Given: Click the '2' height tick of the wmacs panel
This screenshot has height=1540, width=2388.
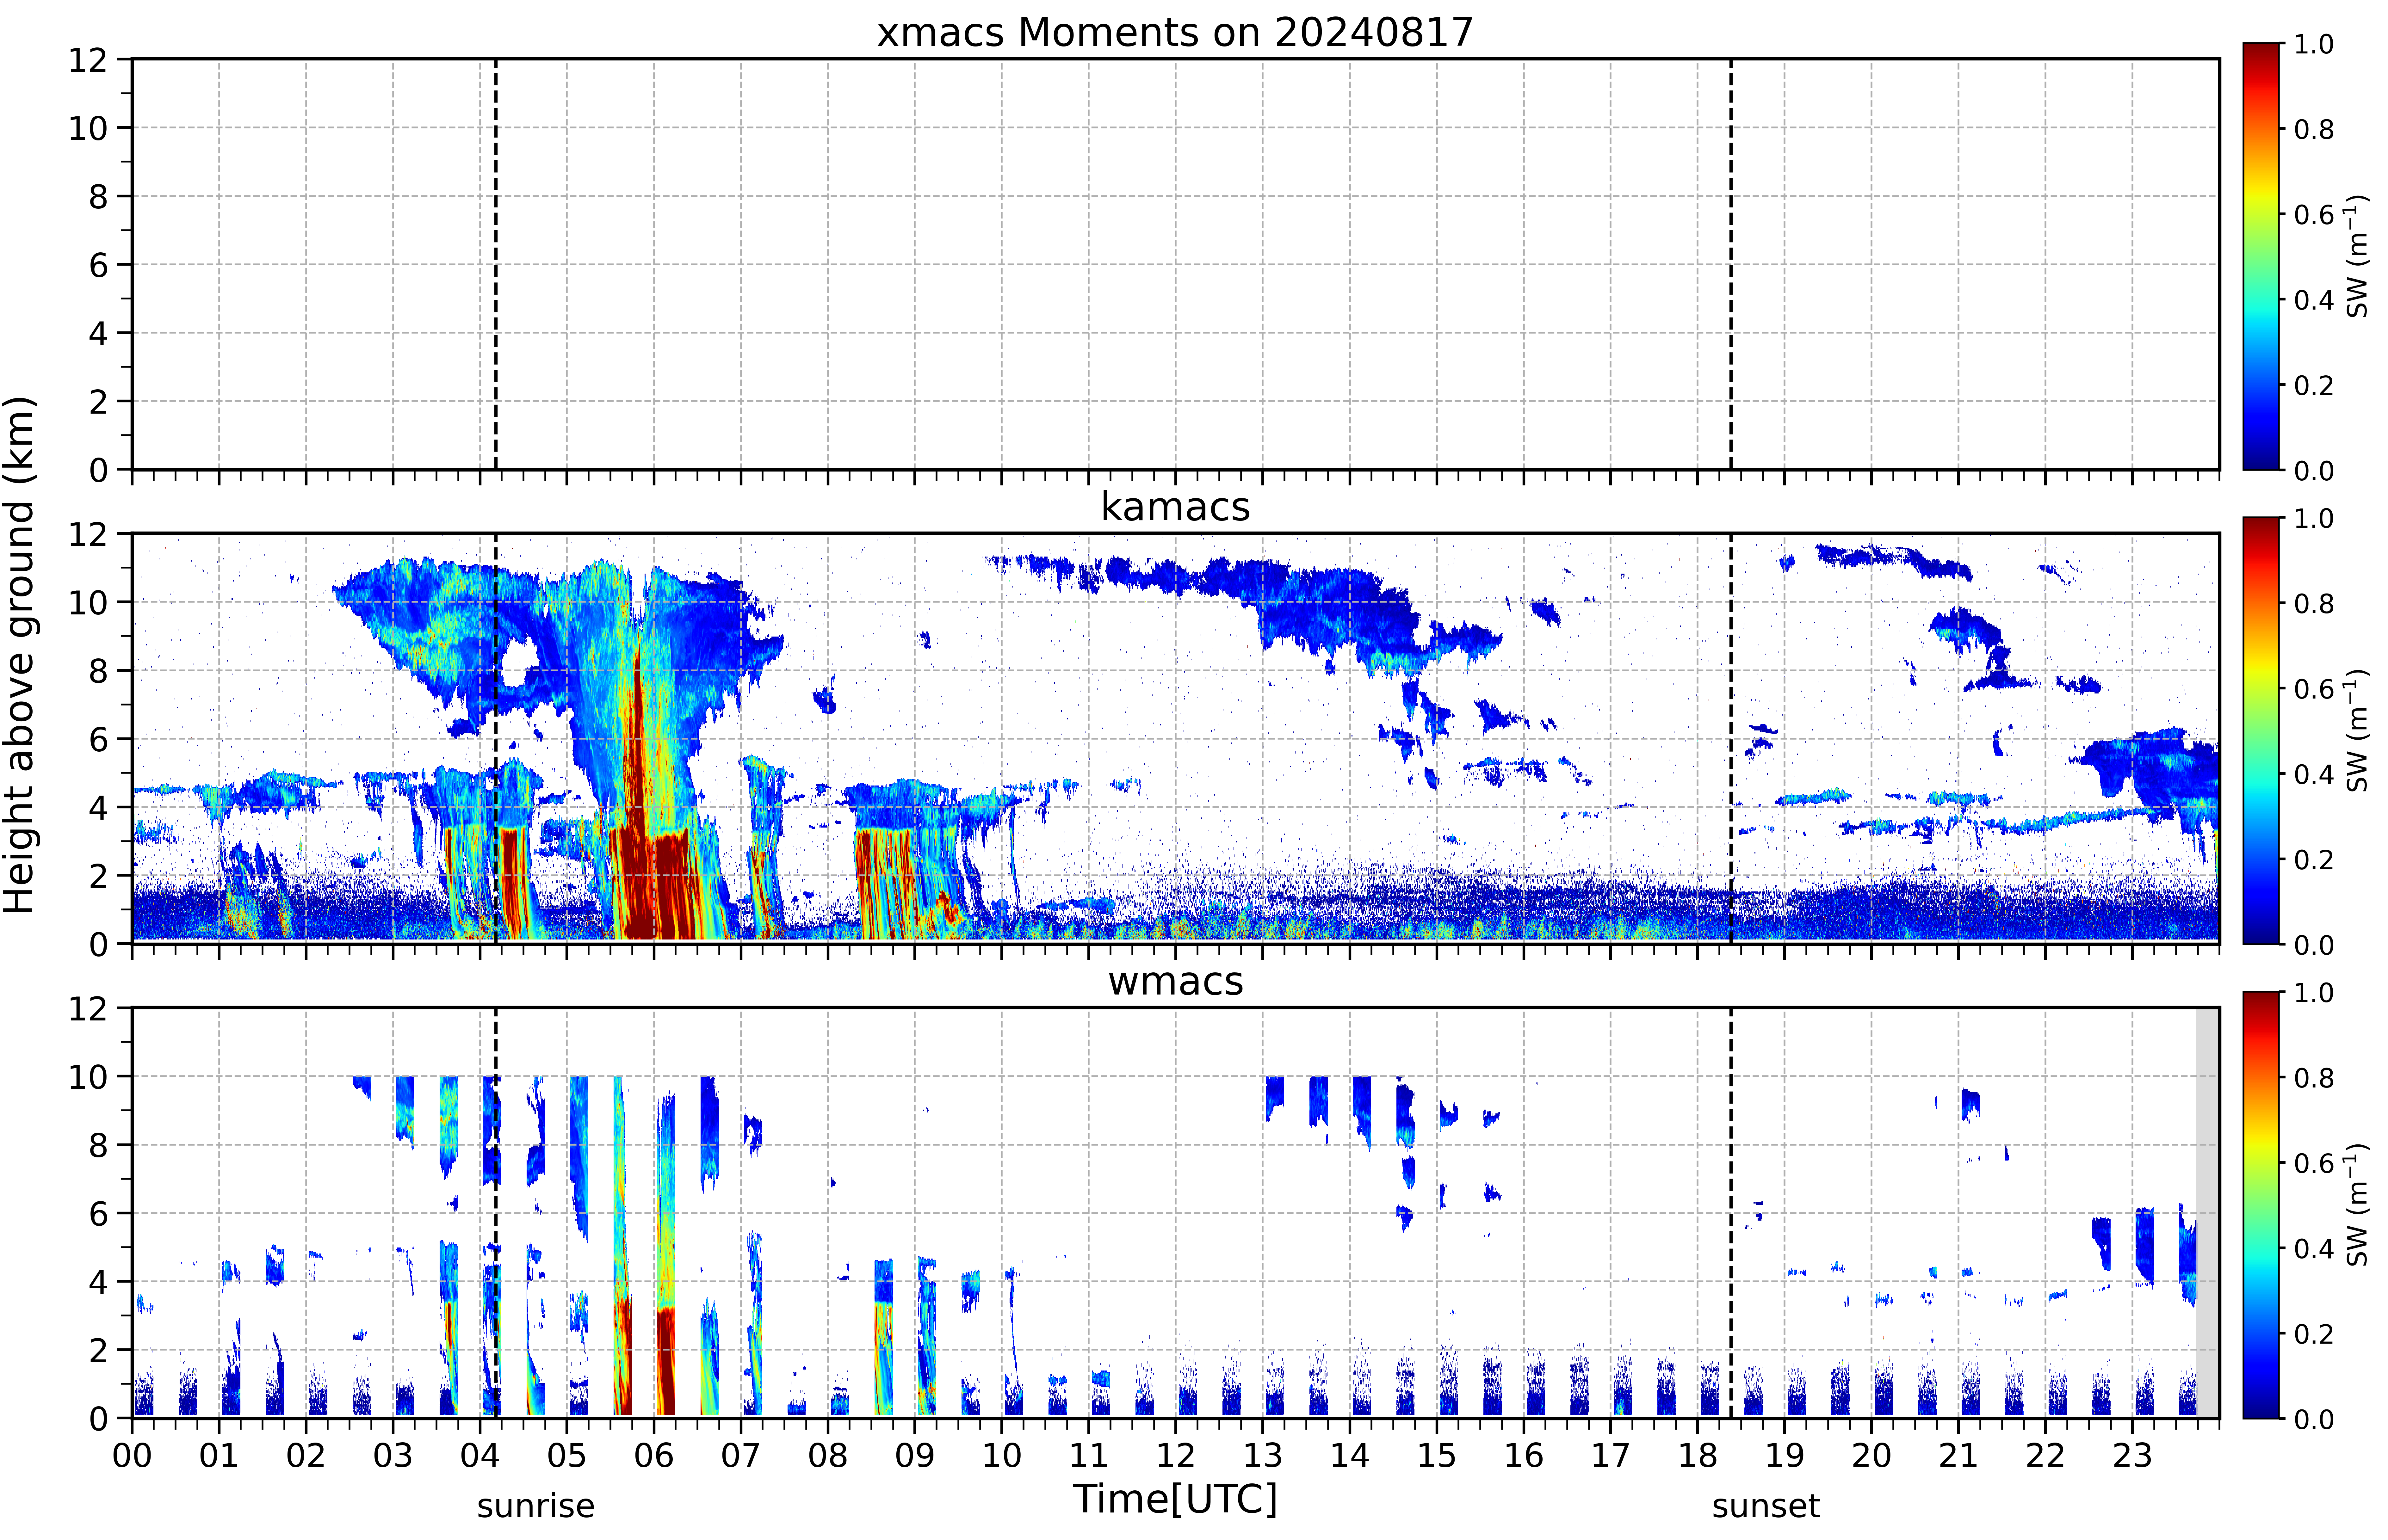Looking at the screenshot, I should click(x=98, y=1350).
